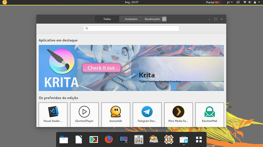The image size is (263, 147).
Task: Open the clock calendar at Seg, 13:27
Action: click(x=131, y=2)
